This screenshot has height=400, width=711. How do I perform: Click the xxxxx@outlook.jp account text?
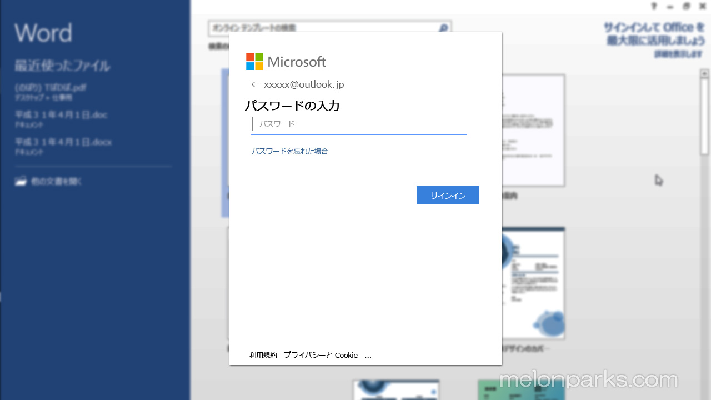[304, 84]
